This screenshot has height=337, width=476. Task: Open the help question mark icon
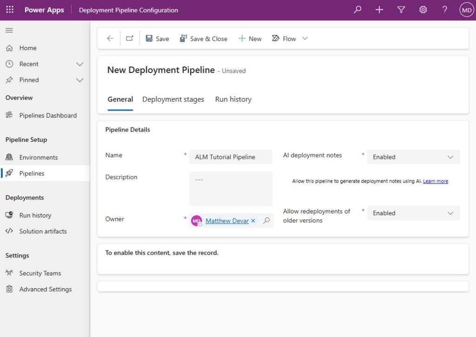pyautogui.click(x=445, y=10)
